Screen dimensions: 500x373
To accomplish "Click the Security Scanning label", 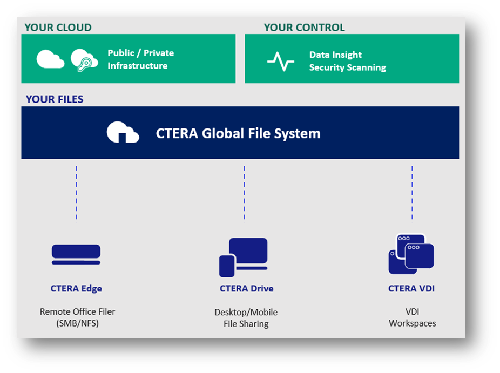I will tap(348, 67).
